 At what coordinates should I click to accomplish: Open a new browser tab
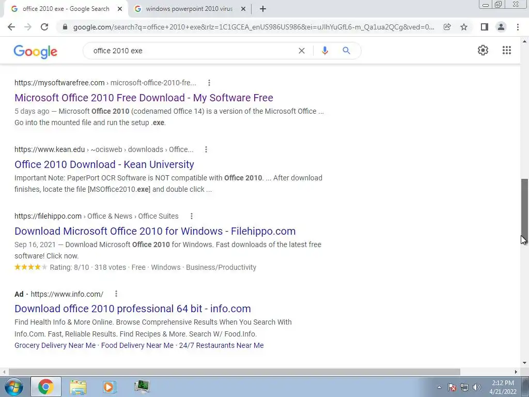(263, 9)
